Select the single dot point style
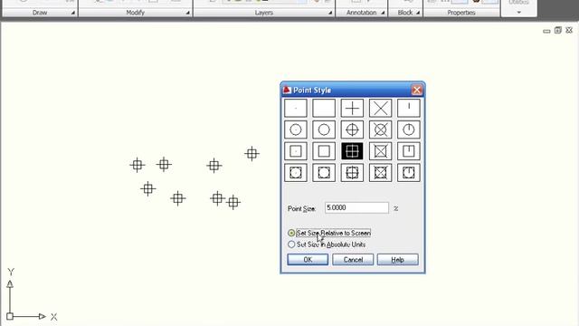Screen dimensions: 579x326 (x=296, y=108)
